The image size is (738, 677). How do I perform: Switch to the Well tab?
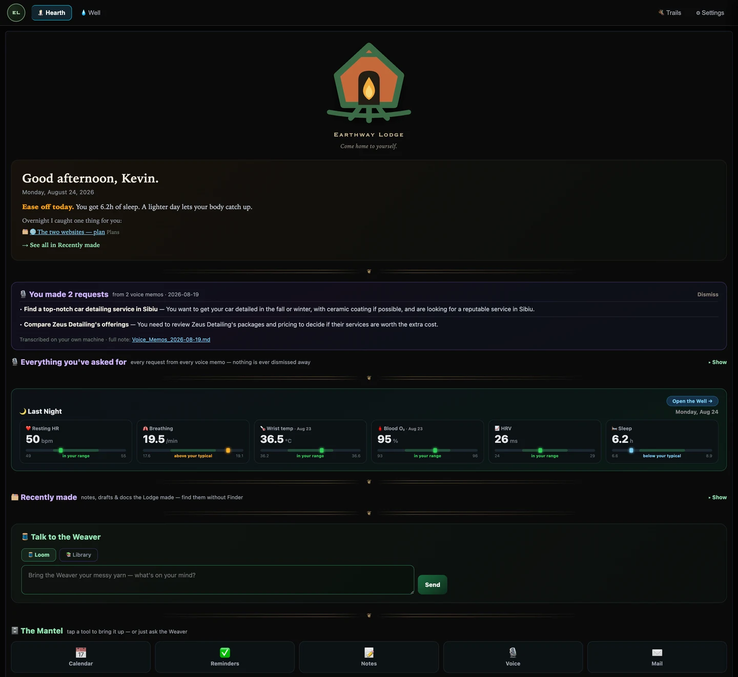point(91,13)
